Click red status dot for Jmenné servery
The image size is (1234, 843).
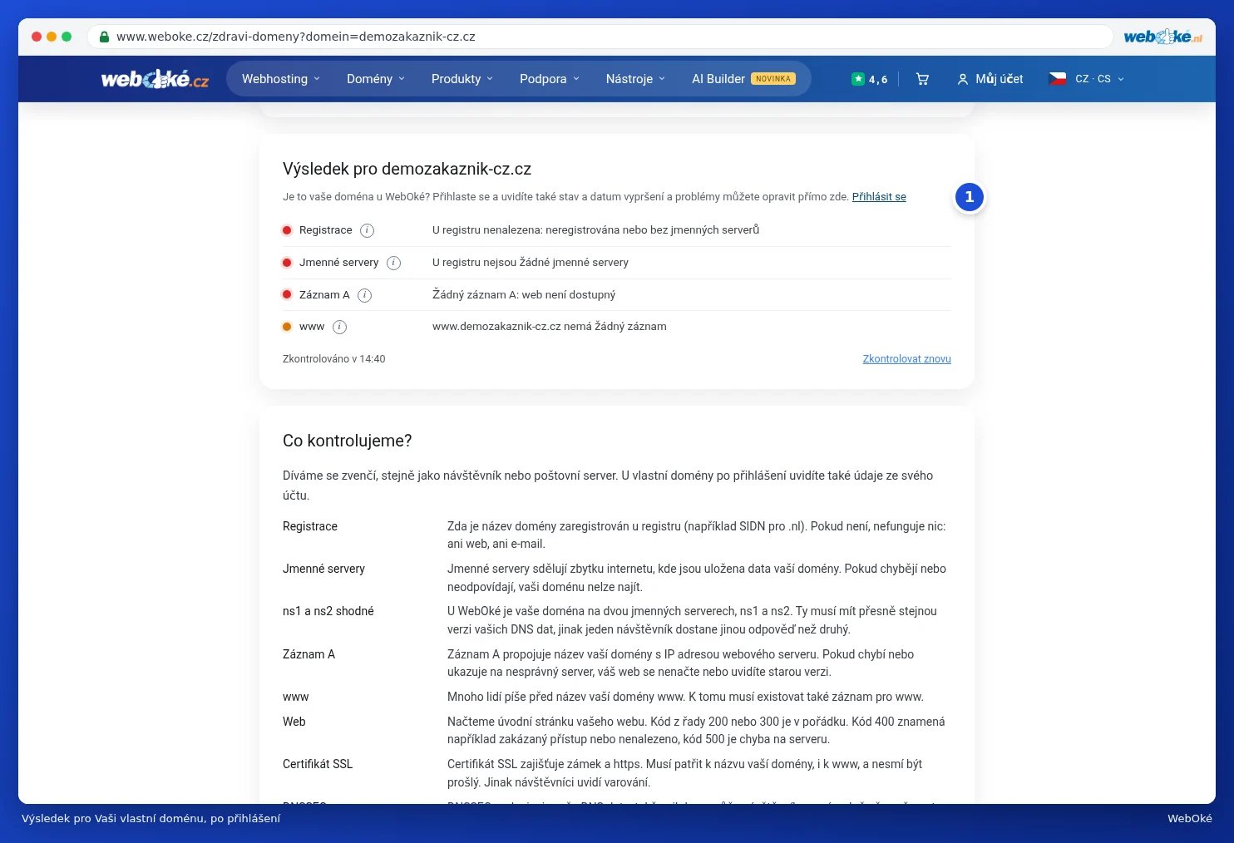coord(287,263)
